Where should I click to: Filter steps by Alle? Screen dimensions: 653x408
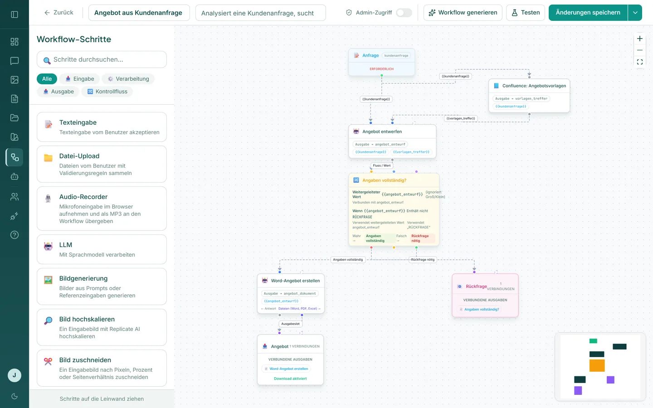pos(47,79)
